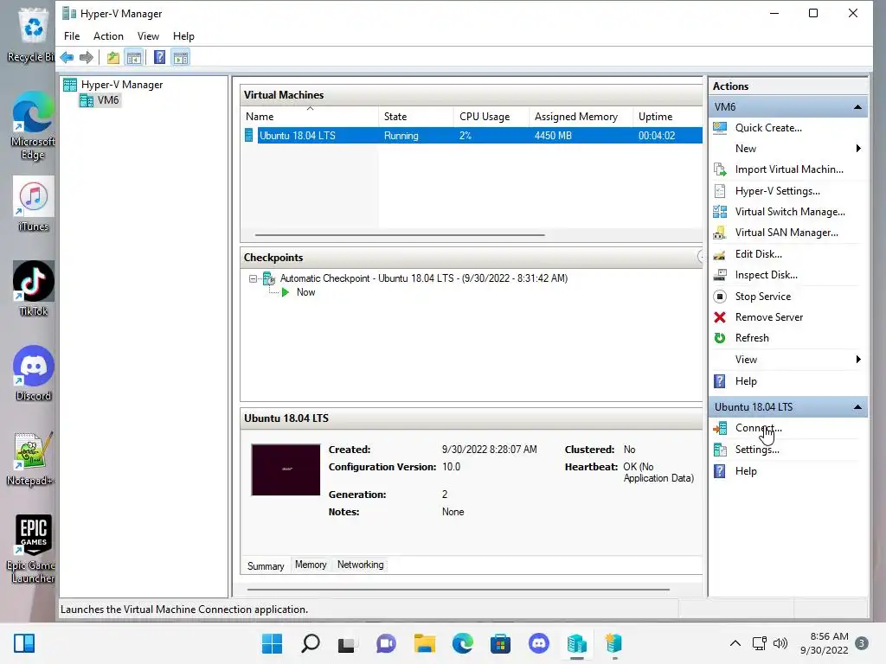Open the View menu in menu bar
The width and height of the screenshot is (886, 664).
pos(148,36)
